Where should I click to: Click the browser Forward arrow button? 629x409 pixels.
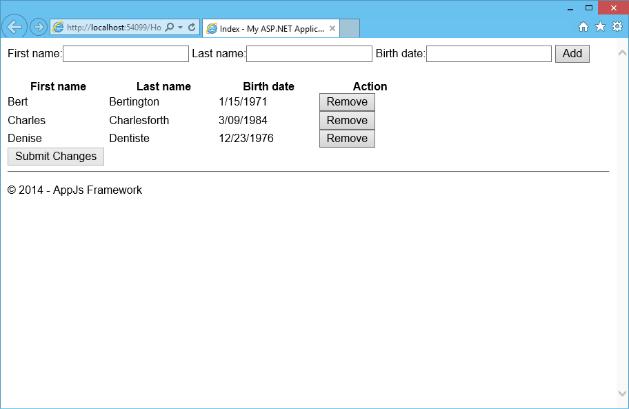point(39,28)
